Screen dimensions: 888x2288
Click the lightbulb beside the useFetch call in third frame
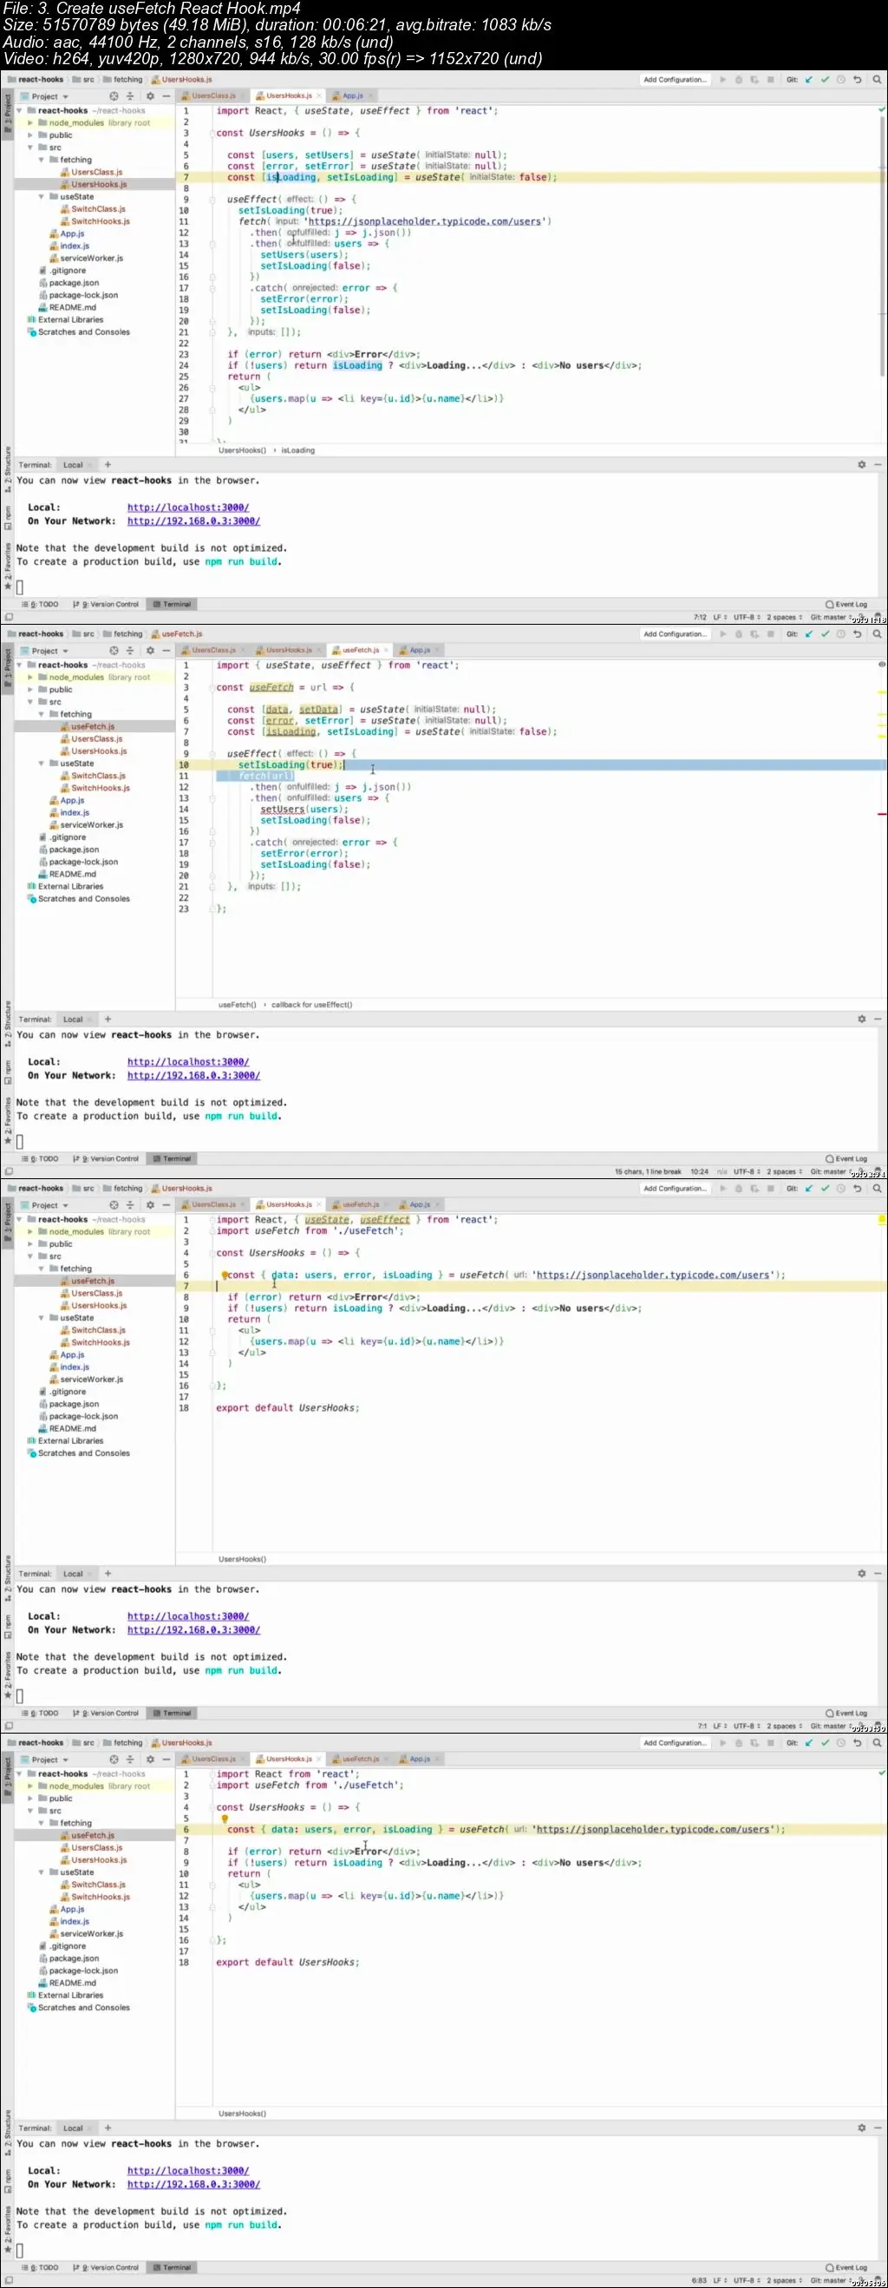[x=225, y=1275]
